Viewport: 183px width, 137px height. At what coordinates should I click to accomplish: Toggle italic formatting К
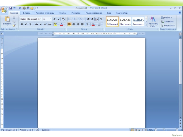(x=26, y=24)
